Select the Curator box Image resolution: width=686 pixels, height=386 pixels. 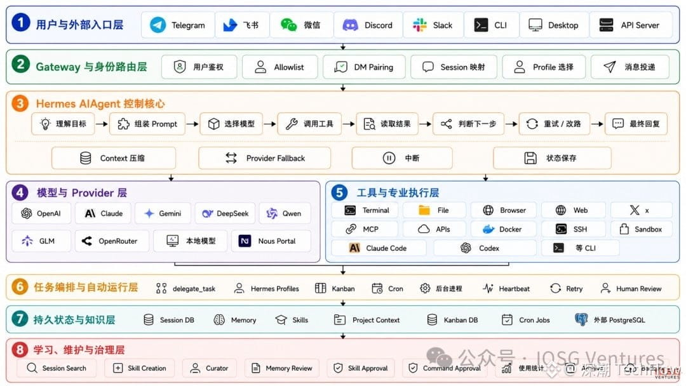pyautogui.click(x=210, y=368)
